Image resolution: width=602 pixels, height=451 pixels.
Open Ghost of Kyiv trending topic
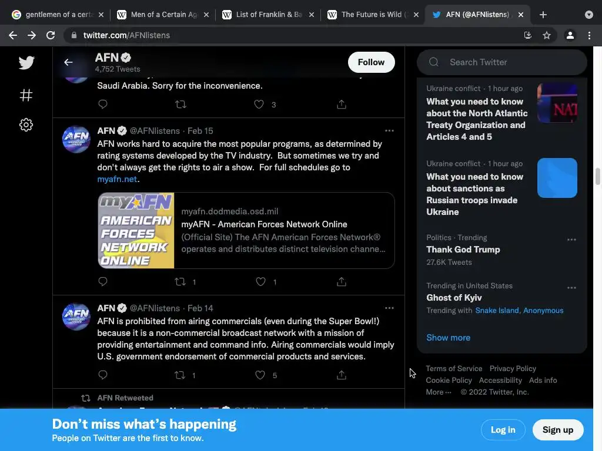pyautogui.click(x=454, y=298)
